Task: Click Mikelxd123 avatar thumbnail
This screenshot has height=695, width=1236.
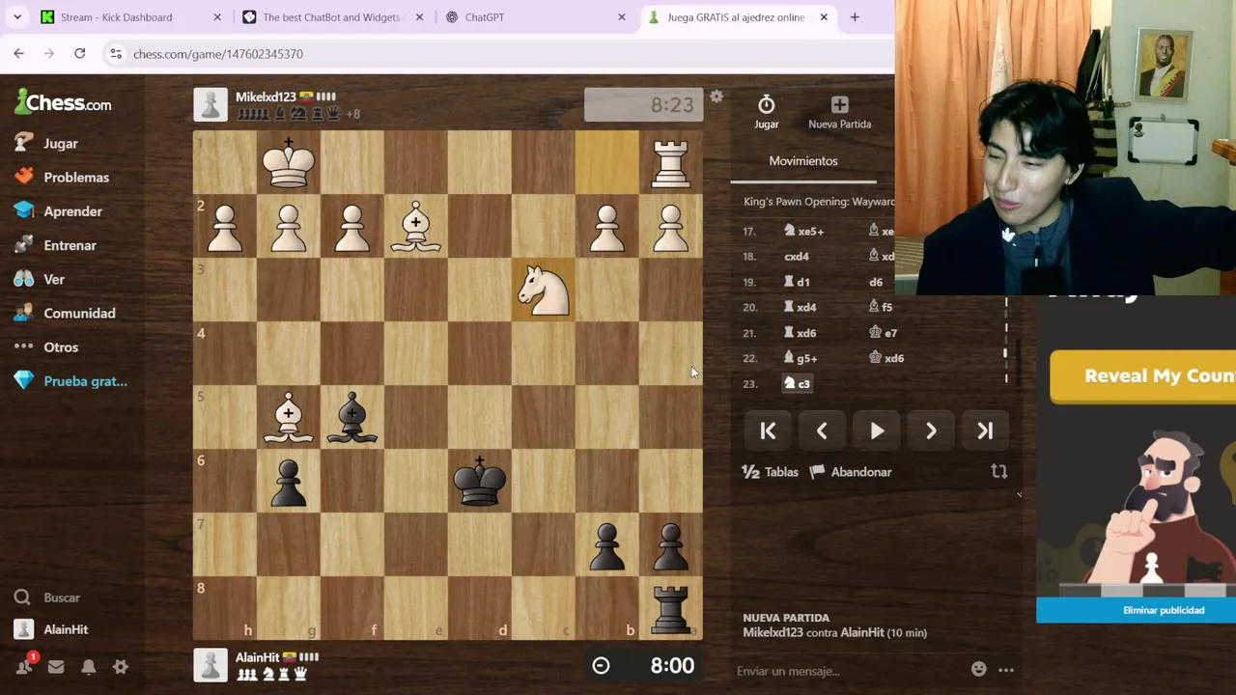Action: tap(211, 104)
